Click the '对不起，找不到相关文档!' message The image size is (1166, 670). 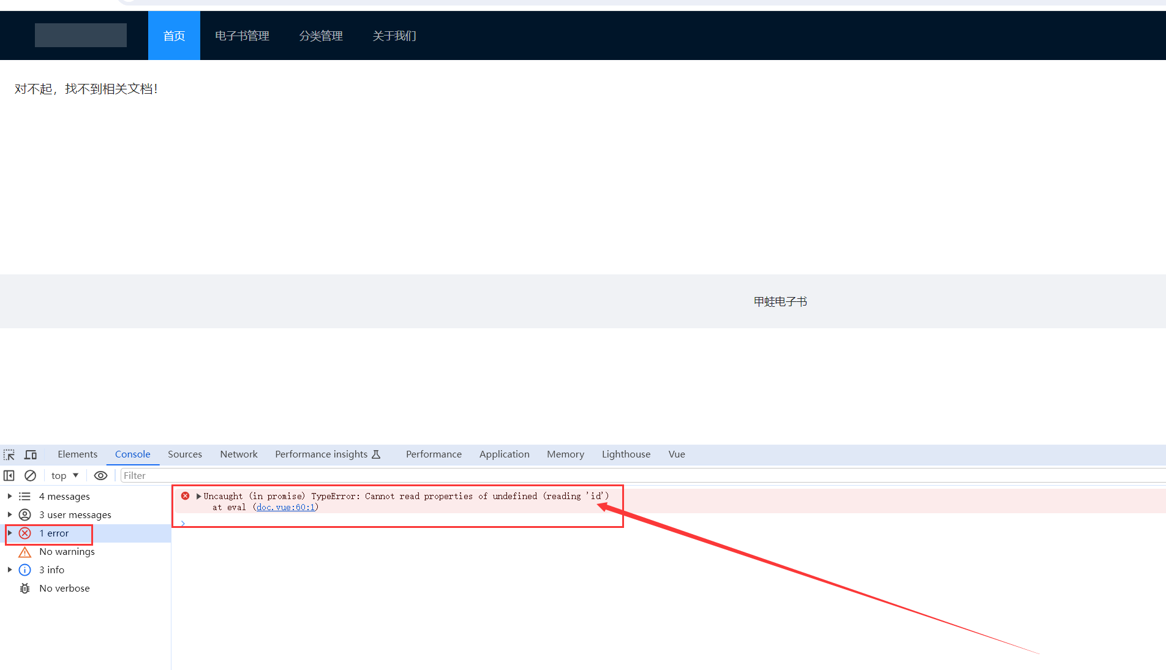pos(86,89)
